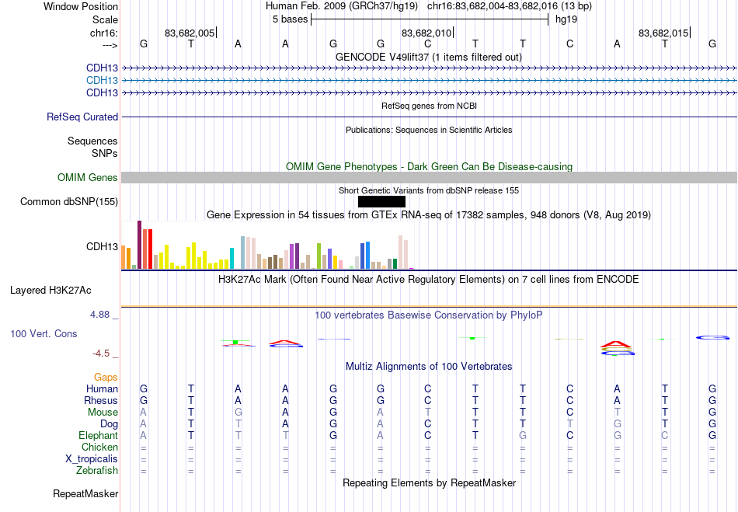Click the chr16:83,682,004-83,682,016 (13 bp) coordinates

coord(510,6)
